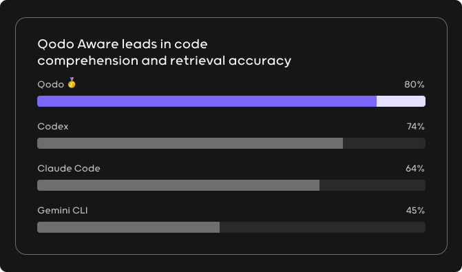
Task: Click the filled Gemini CLI progress bar
Action: [x=129, y=227]
